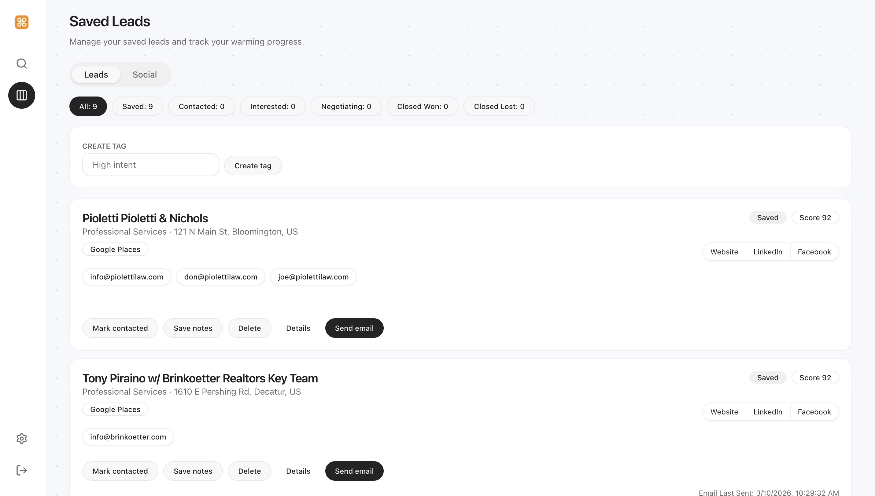This screenshot has height=496, width=875.
Task: Mark Pioletti Pioletti & Nichols as contacted
Action: tap(120, 328)
